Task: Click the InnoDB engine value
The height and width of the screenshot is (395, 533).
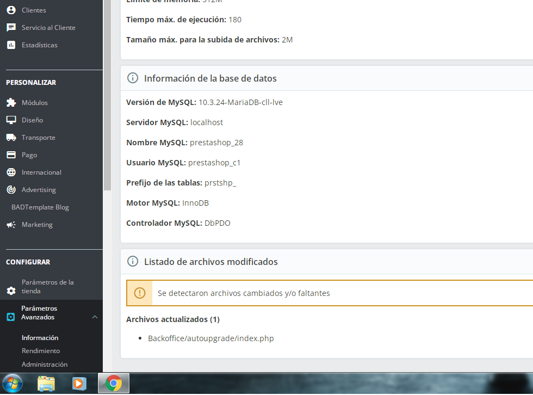Action: 195,203
